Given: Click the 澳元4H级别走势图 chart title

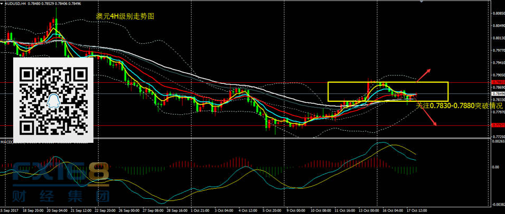Looking at the screenshot, I should coord(121,16).
